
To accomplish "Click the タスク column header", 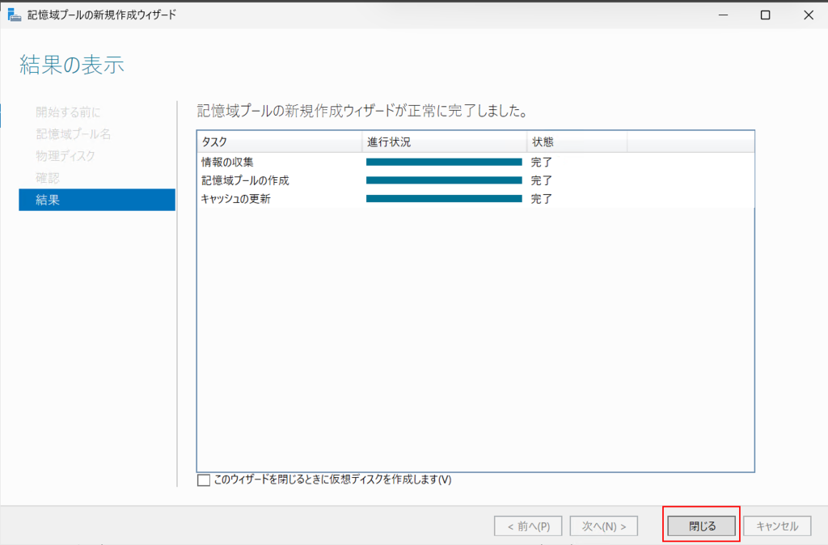I will tap(279, 142).
